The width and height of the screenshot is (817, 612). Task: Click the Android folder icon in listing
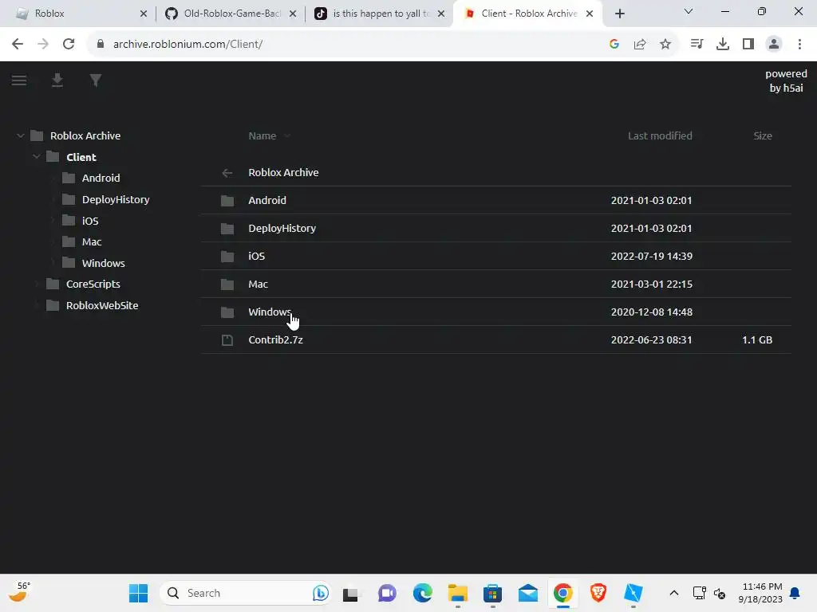click(x=227, y=200)
